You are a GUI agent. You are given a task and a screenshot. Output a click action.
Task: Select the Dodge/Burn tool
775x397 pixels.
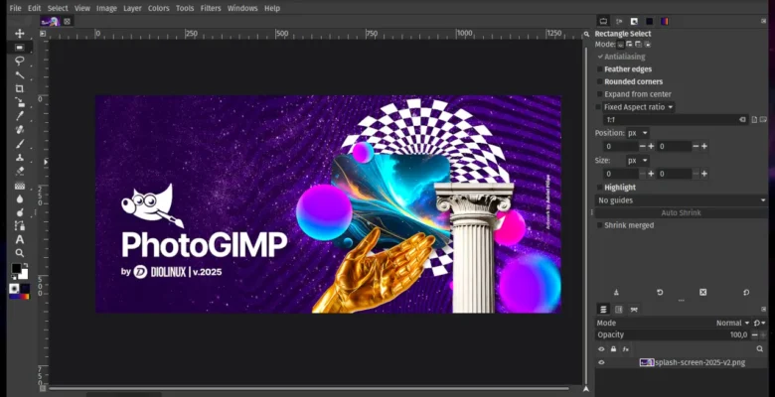pyautogui.click(x=19, y=212)
